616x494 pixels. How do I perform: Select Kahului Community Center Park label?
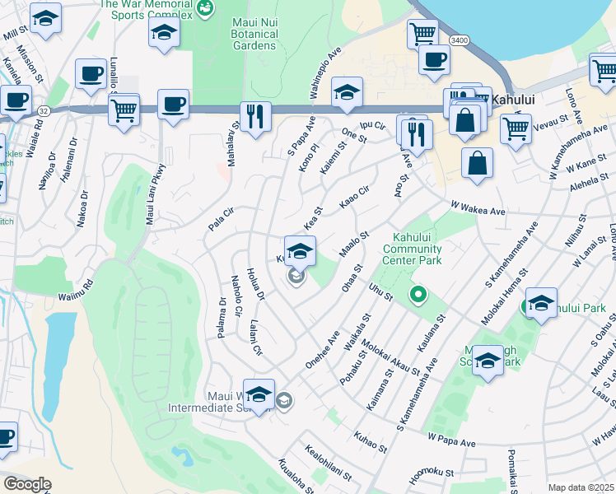coord(412,249)
